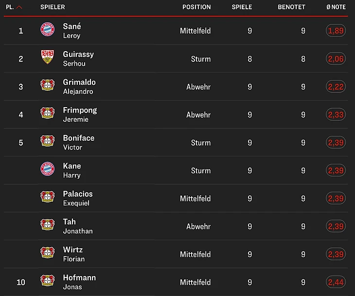This screenshot has height=296, width=355.
Task: Open player link Hofmann Jonas
Action: pos(79,282)
